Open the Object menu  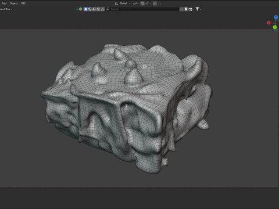click(x=13, y=3)
